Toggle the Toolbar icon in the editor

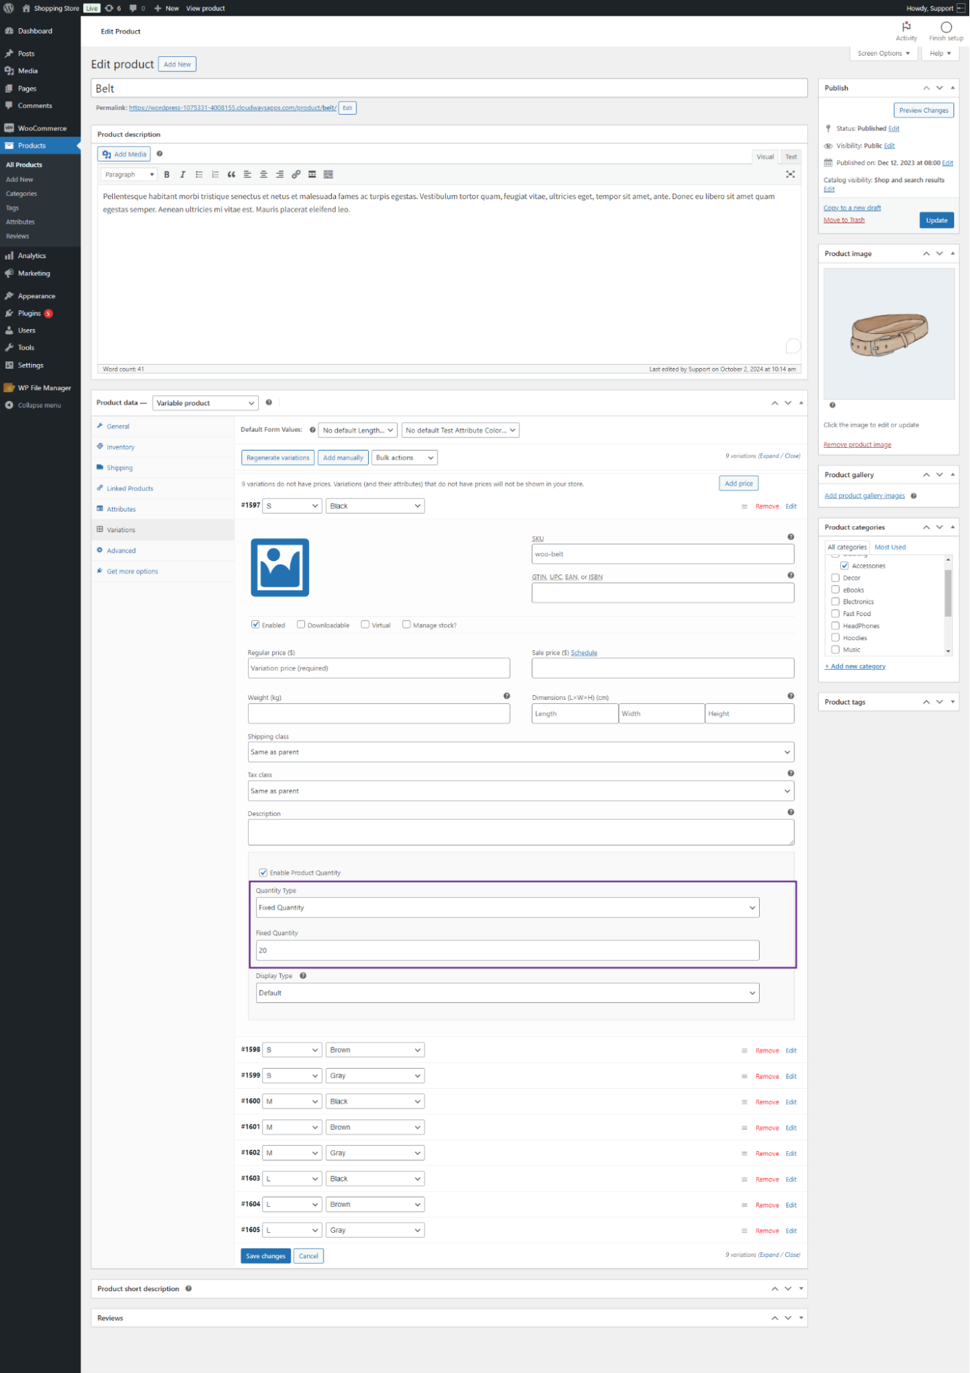tap(328, 174)
